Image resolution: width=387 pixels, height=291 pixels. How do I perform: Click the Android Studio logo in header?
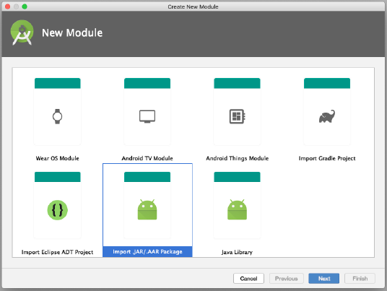22,32
